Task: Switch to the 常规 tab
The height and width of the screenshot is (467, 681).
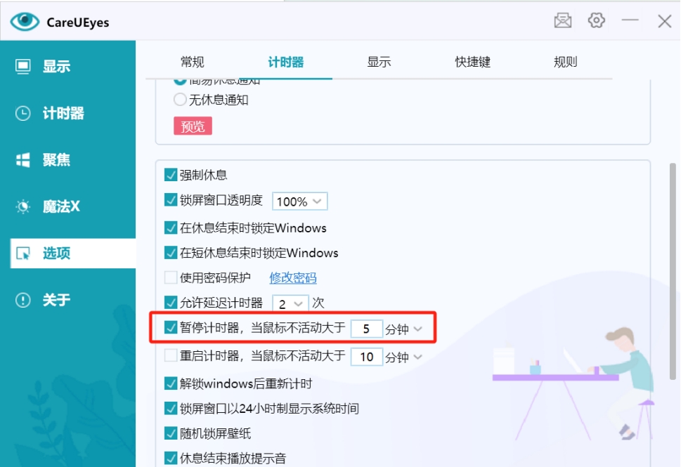Action: [192, 62]
